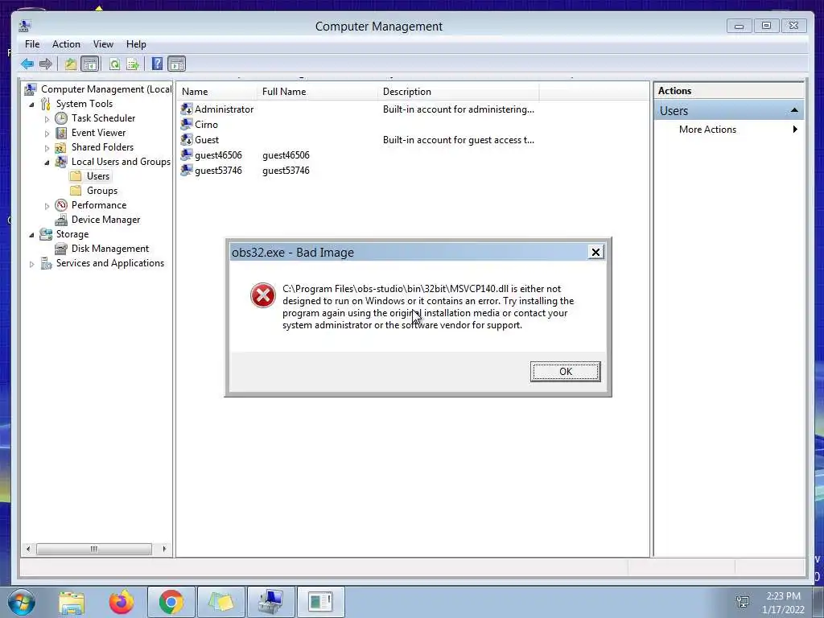
Task: Select the Administrator user account
Action: 224,109
